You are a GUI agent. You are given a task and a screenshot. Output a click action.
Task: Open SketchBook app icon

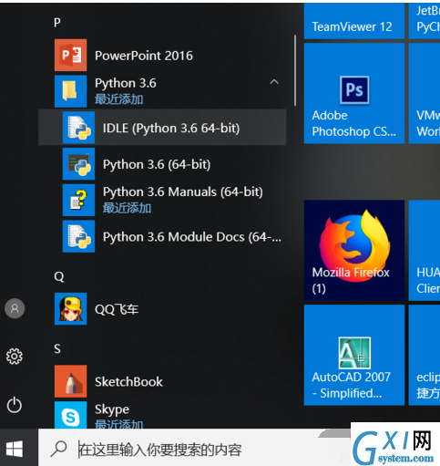pyautogui.click(x=70, y=381)
